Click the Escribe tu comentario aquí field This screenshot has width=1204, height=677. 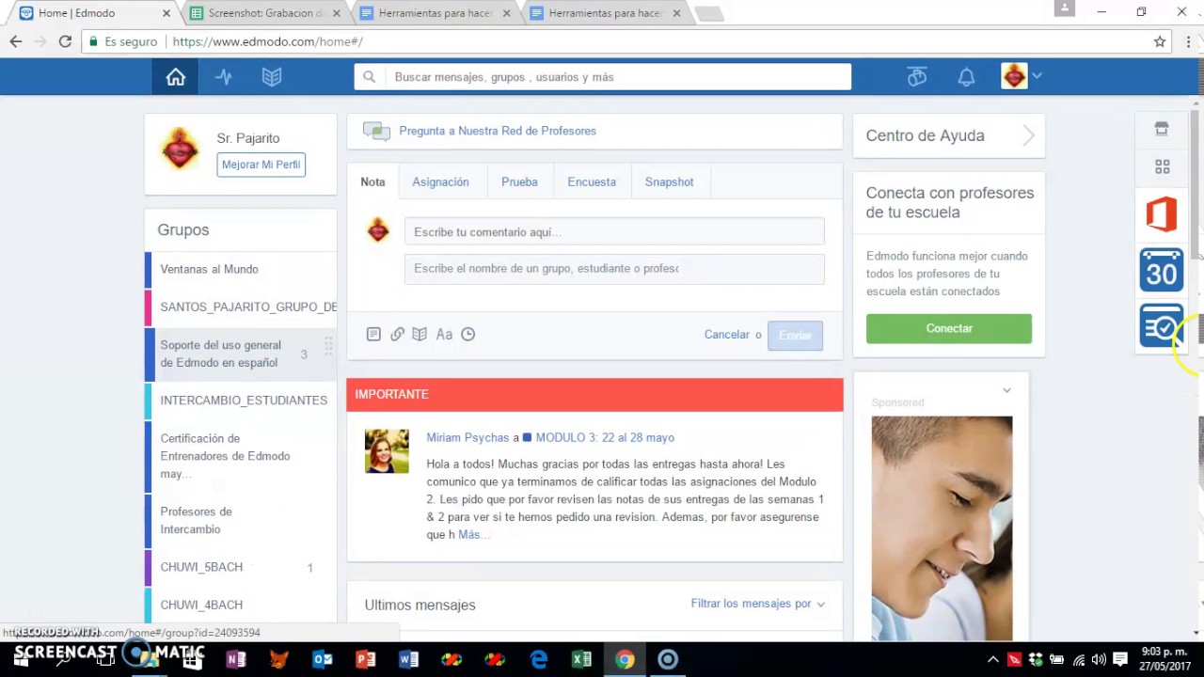point(614,232)
